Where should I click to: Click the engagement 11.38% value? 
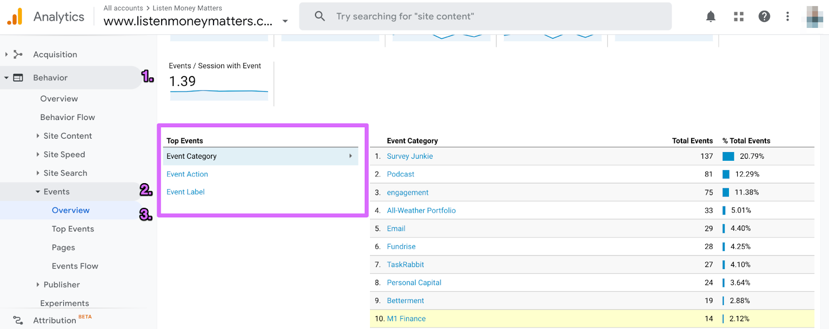[x=747, y=192]
